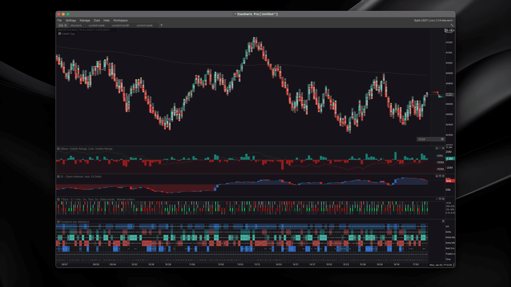Open TSize indicator settings gear icon

click(58, 199)
